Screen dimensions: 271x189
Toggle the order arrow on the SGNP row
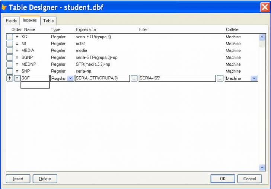[17, 57]
